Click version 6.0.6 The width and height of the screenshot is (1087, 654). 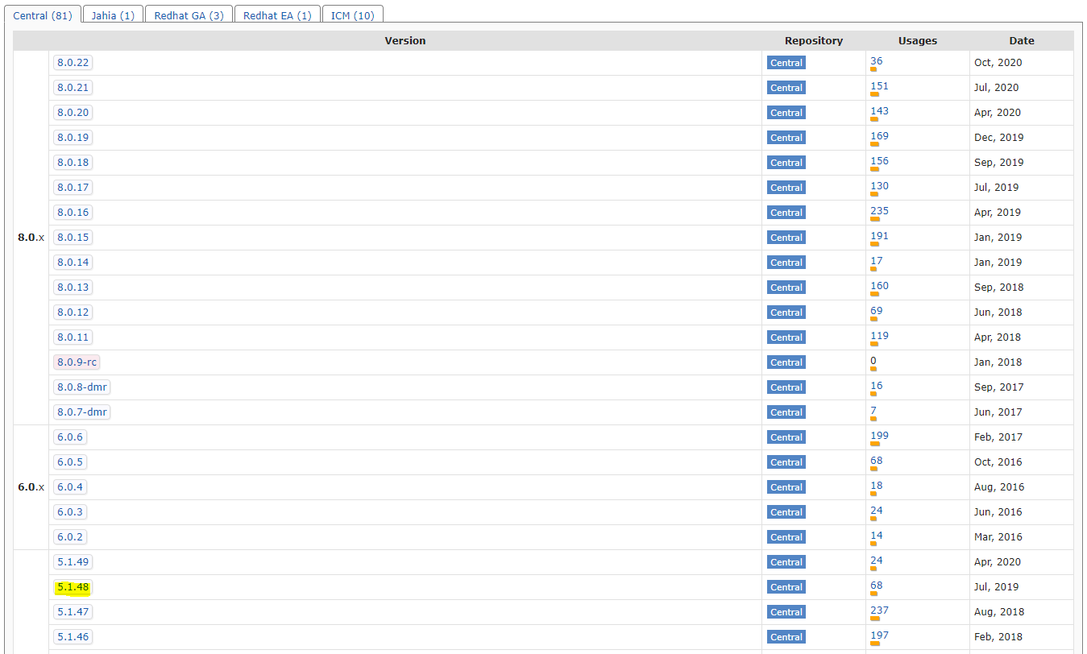coord(69,437)
